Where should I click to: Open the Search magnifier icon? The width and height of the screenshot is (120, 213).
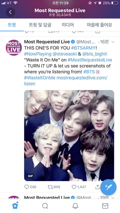[45, 206]
